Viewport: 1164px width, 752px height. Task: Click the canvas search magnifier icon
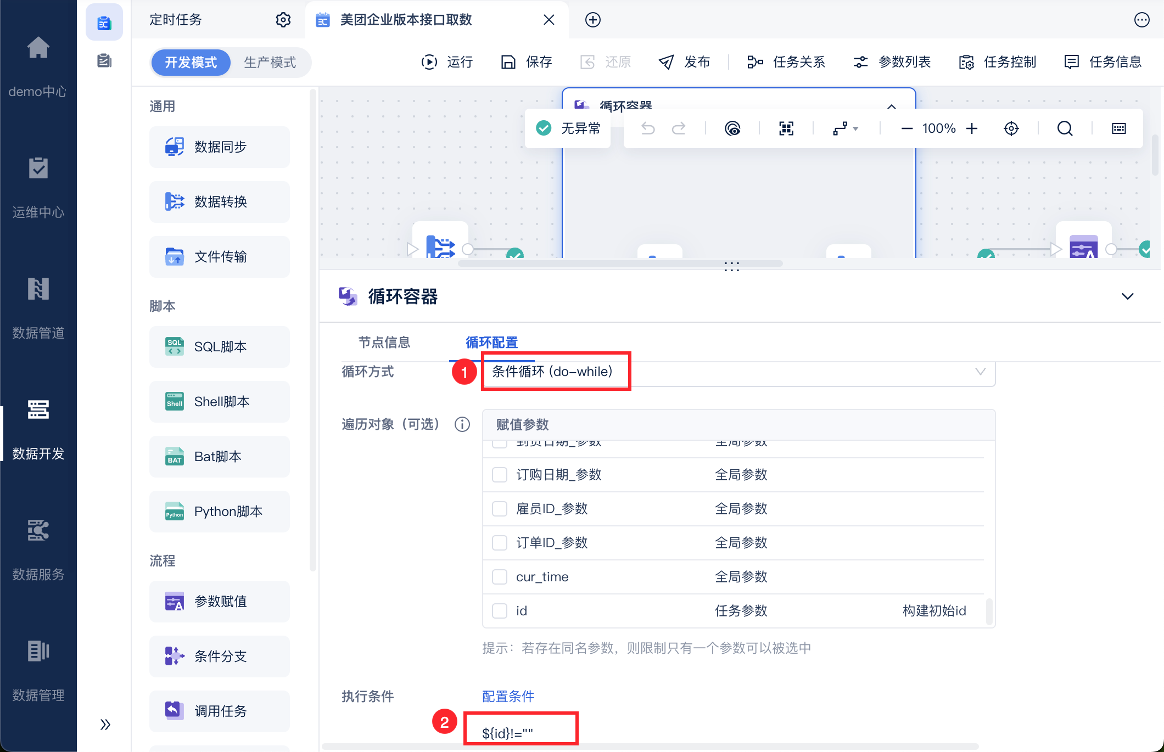point(1065,128)
